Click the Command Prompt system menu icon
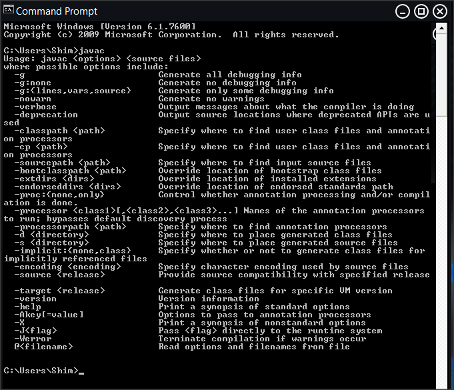Image resolution: width=454 pixels, height=390 pixels. click(x=9, y=11)
